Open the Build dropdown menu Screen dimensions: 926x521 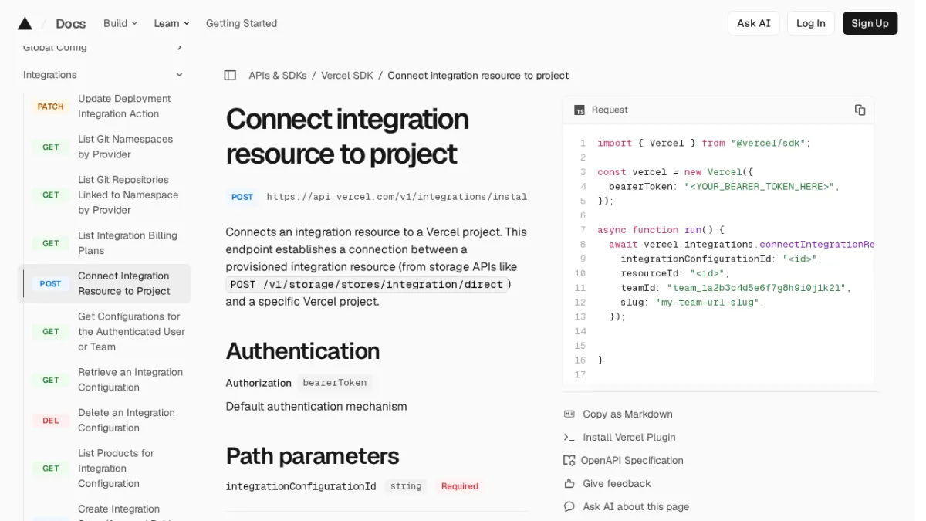coord(120,23)
